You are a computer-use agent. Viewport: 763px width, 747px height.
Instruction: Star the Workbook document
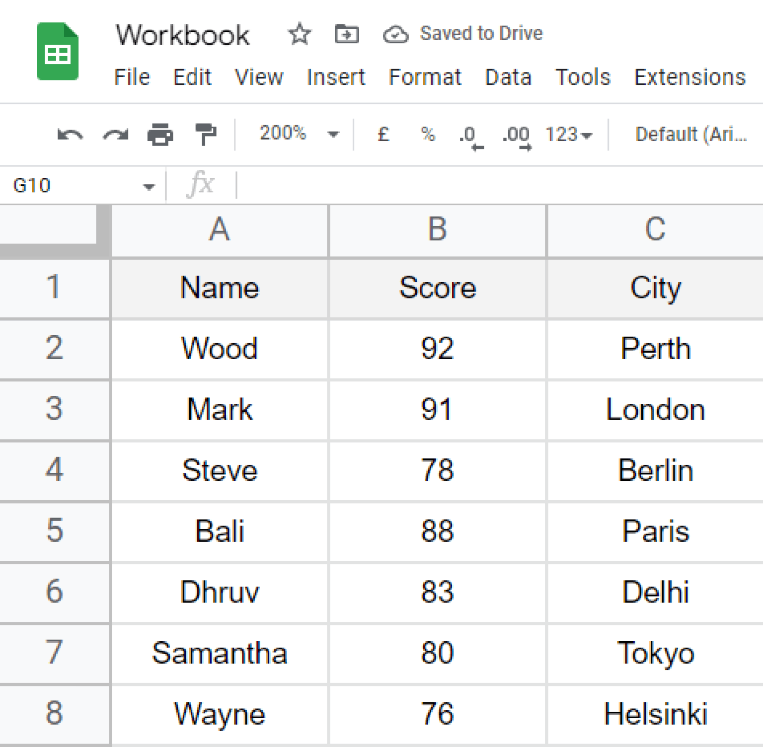pyautogui.click(x=300, y=34)
